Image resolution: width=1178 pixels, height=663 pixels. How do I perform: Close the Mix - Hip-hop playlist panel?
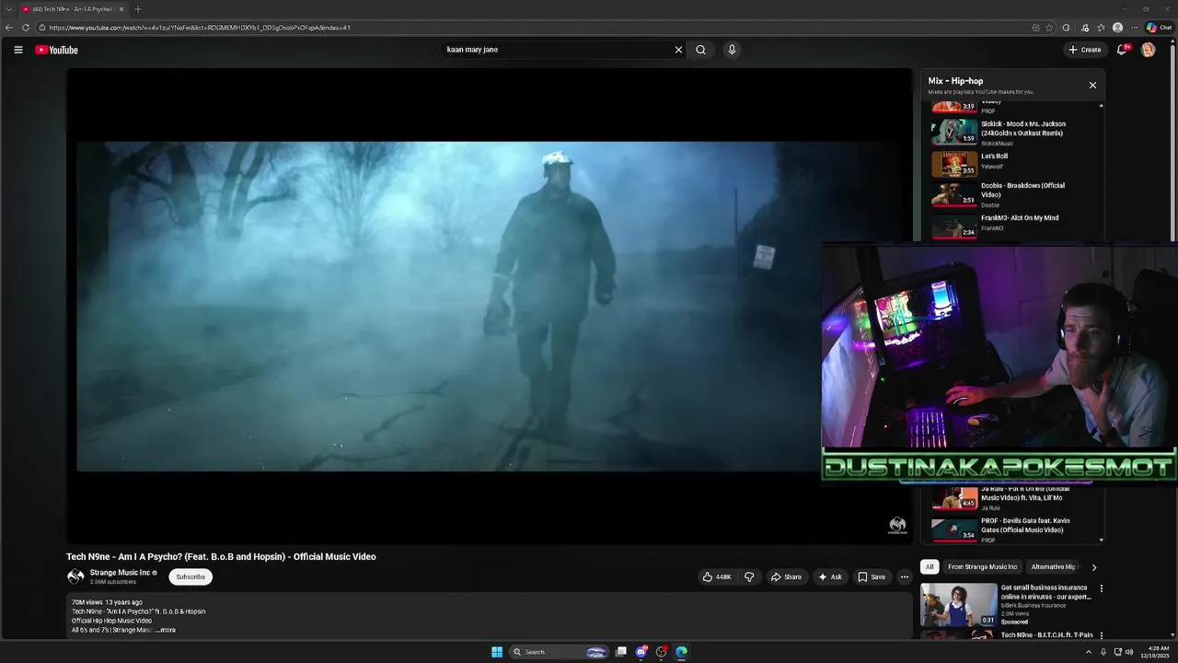(1092, 85)
